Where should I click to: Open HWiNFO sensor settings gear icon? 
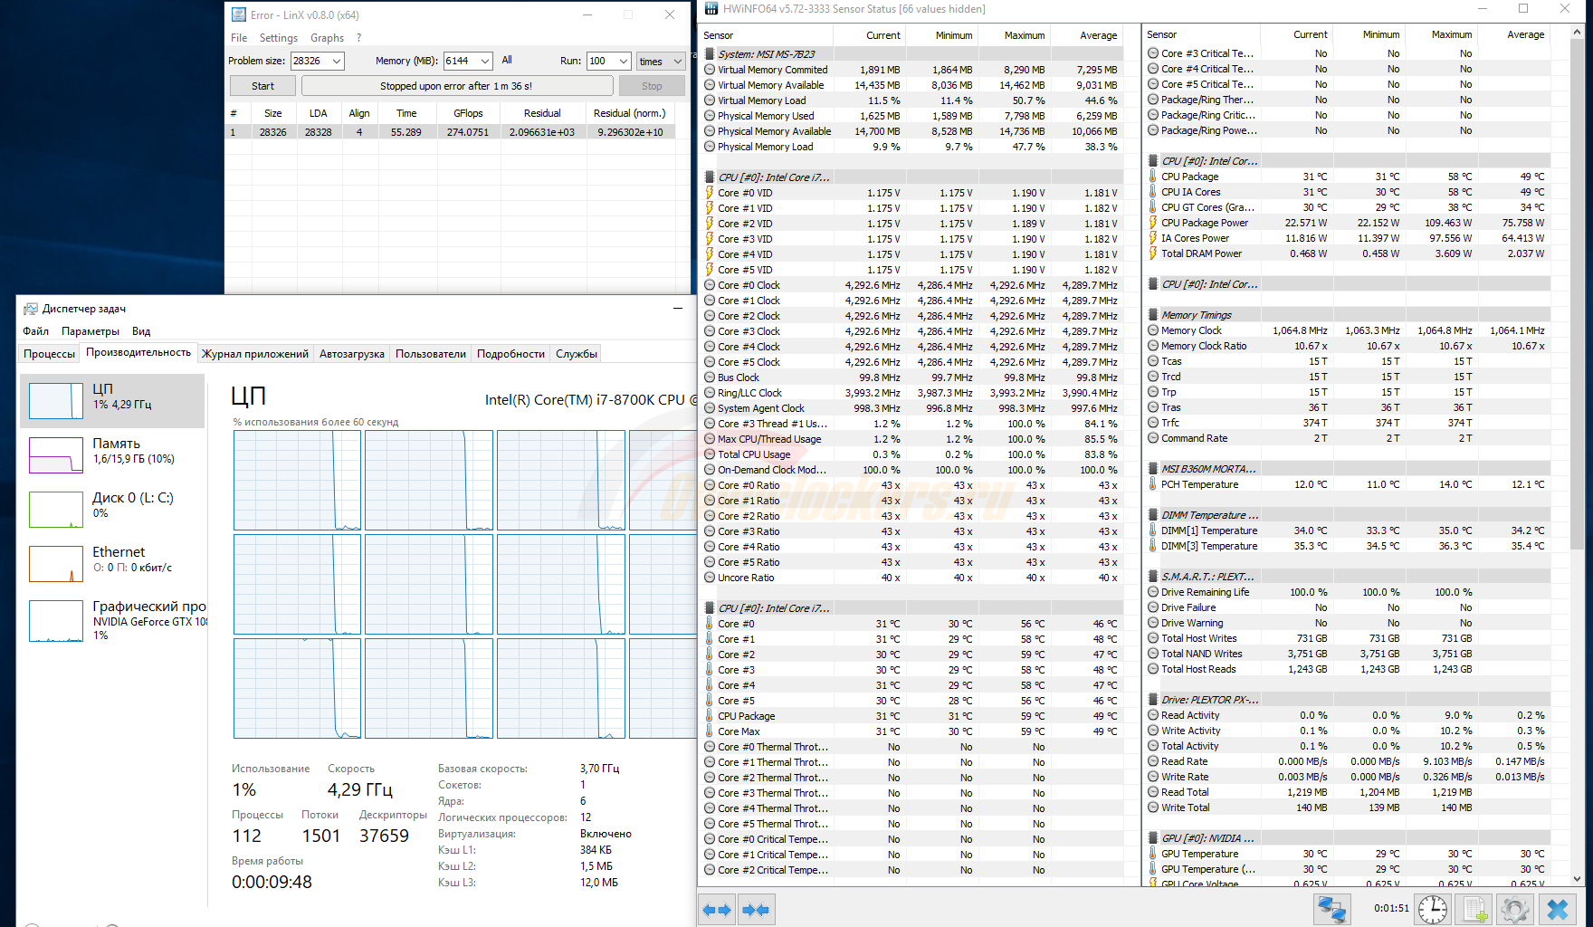tap(1515, 910)
